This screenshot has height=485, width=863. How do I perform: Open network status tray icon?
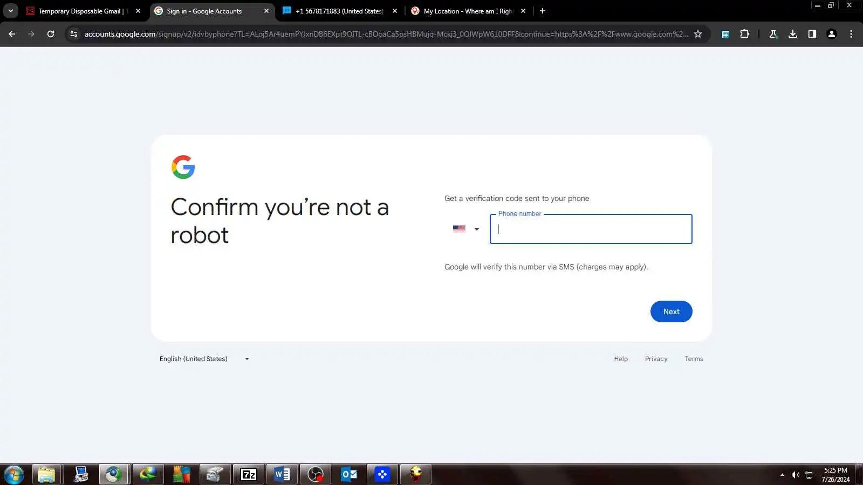click(x=809, y=475)
